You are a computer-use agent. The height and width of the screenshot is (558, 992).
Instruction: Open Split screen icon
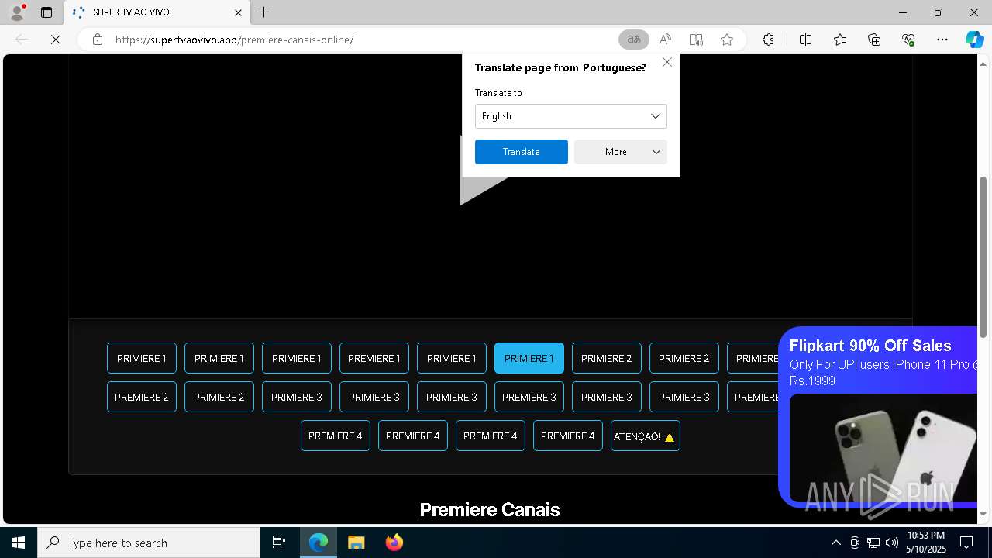[x=805, y=40]
